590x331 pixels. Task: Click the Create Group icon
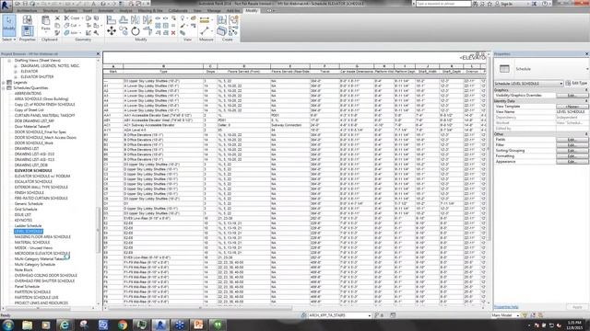(x=233, y=20)
